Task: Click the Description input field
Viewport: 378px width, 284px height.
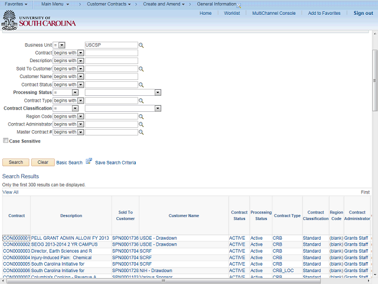Action: pyautogui.click(x=112, y=60)
